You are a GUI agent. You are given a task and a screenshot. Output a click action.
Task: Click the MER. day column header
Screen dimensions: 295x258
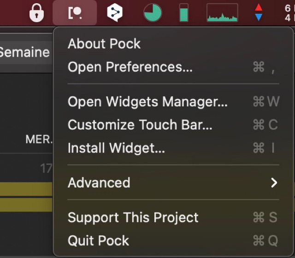(39, 140)
